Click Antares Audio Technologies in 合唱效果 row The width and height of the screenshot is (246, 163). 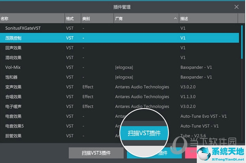coord(142,97)
